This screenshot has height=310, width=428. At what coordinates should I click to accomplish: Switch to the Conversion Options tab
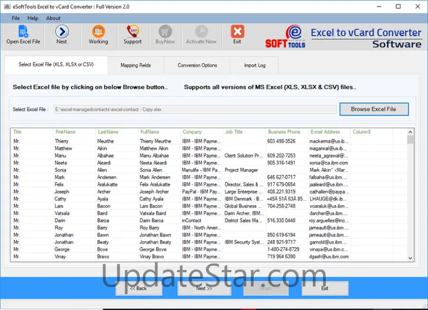197,65
